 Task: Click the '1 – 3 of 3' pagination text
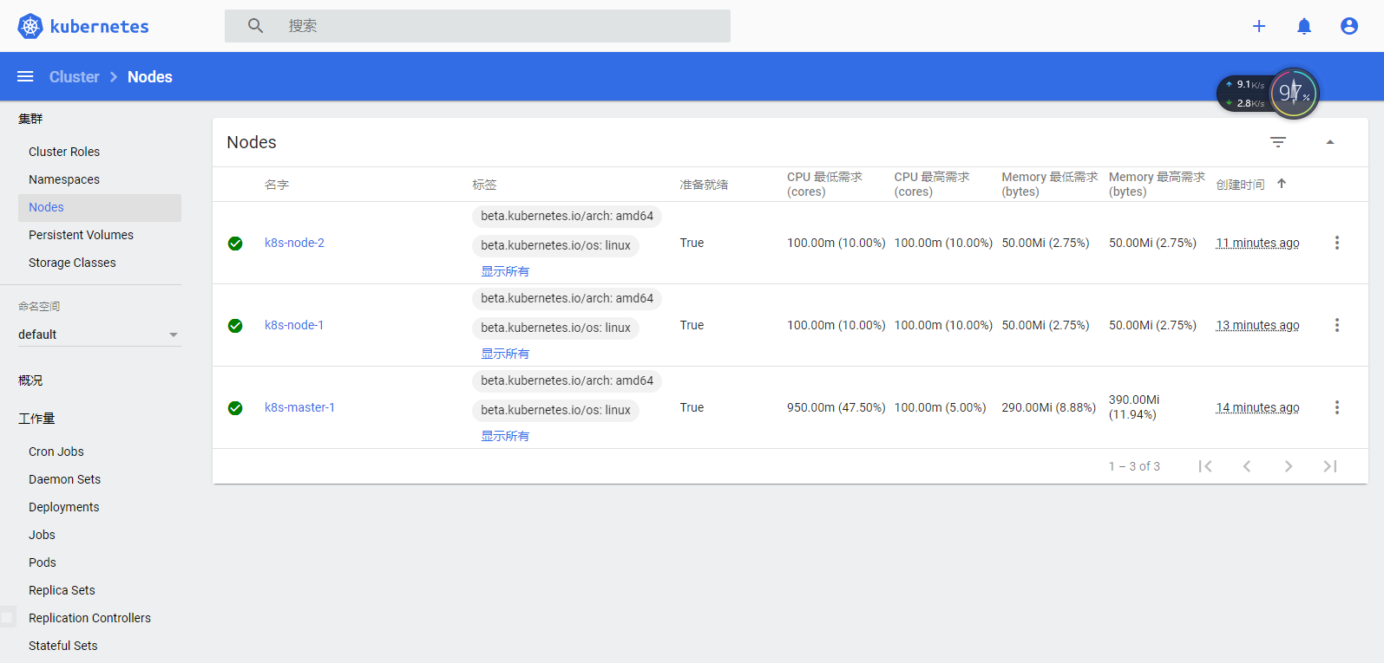point(1134,466)
